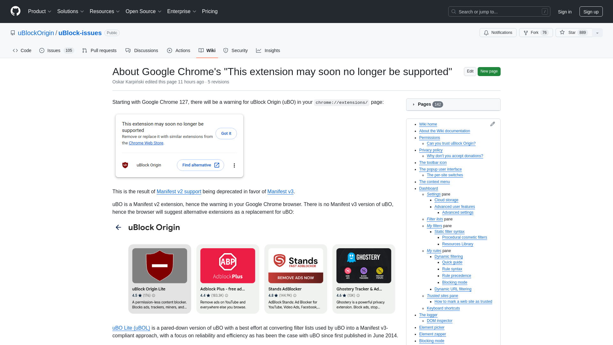Open the star list dropdown arrow
Image resolution: width=613 pixels, height=345 pixels.
(597, 33)
